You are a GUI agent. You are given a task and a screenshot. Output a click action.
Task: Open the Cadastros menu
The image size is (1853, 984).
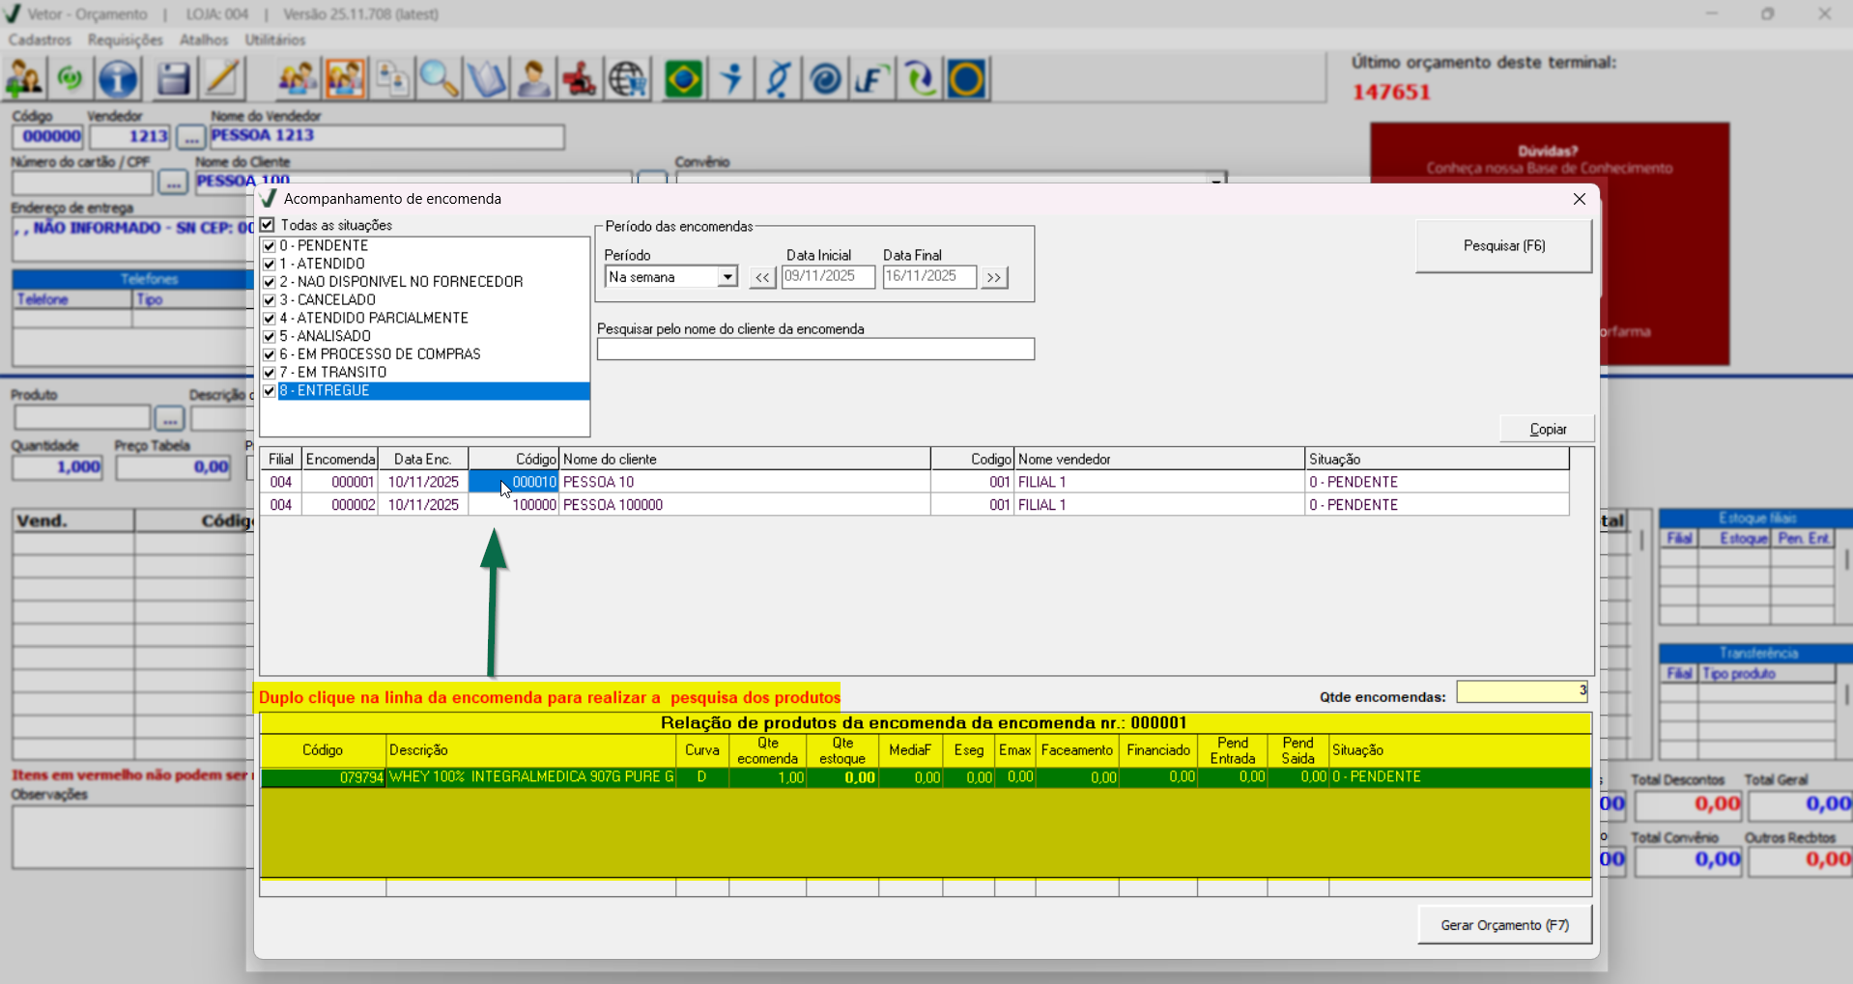point(40,40)
